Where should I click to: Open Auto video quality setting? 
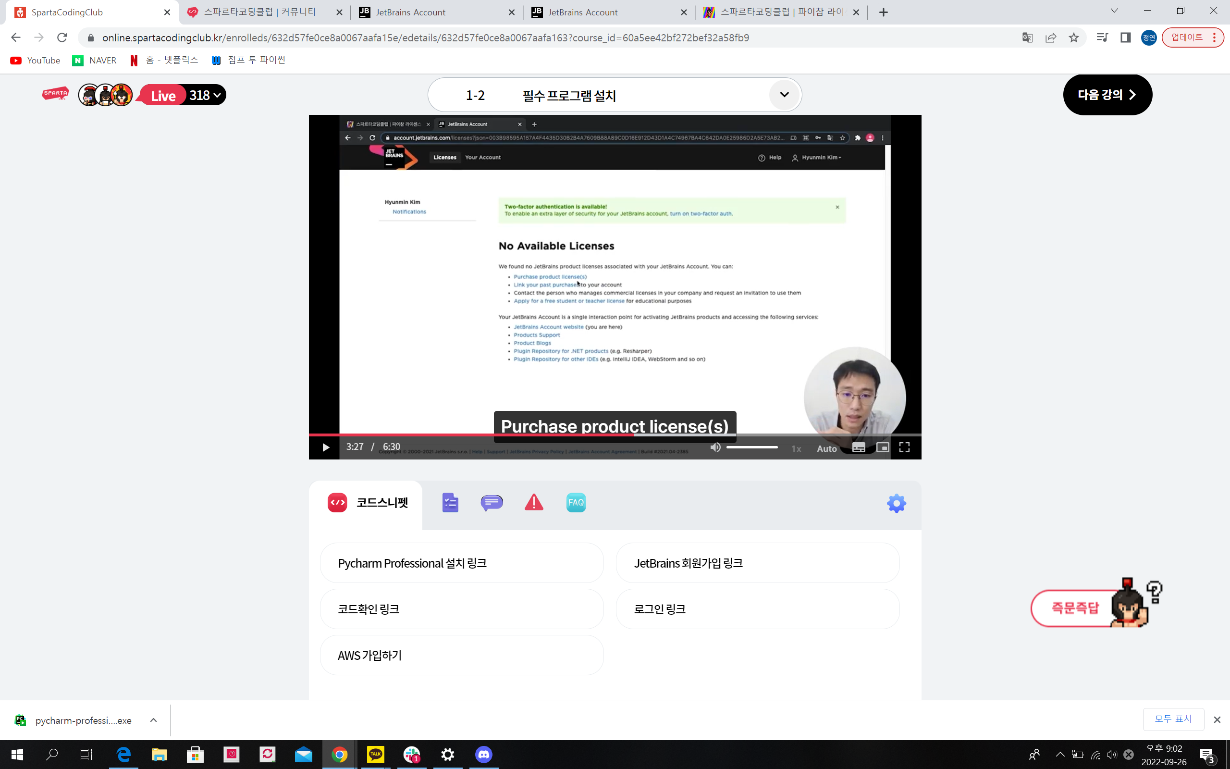click(x=826, y=448)
